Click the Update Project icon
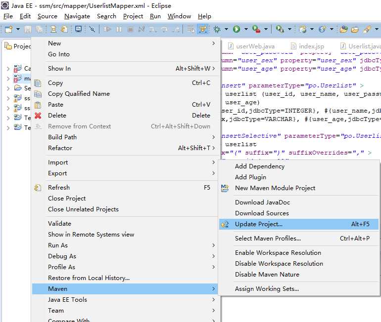The image size is (381, 322). (225, 225)
